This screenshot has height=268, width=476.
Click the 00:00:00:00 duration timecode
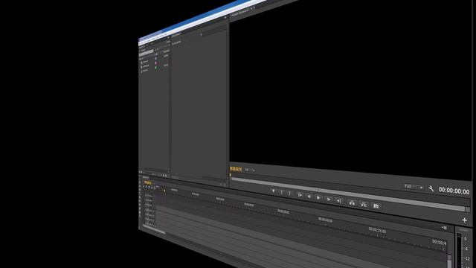point(454,191)
